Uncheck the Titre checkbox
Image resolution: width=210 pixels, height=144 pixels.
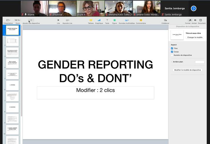[x=172, y=48]
